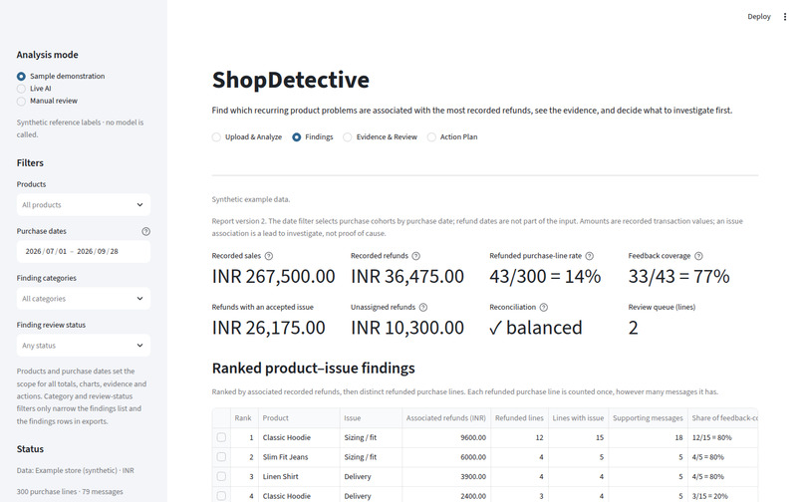803x502 pixels.
Task: Sort by the Product column header
Action: (299, 418)
